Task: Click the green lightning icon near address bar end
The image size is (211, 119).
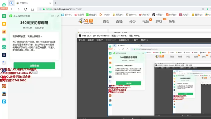Action: coord(208,9)
